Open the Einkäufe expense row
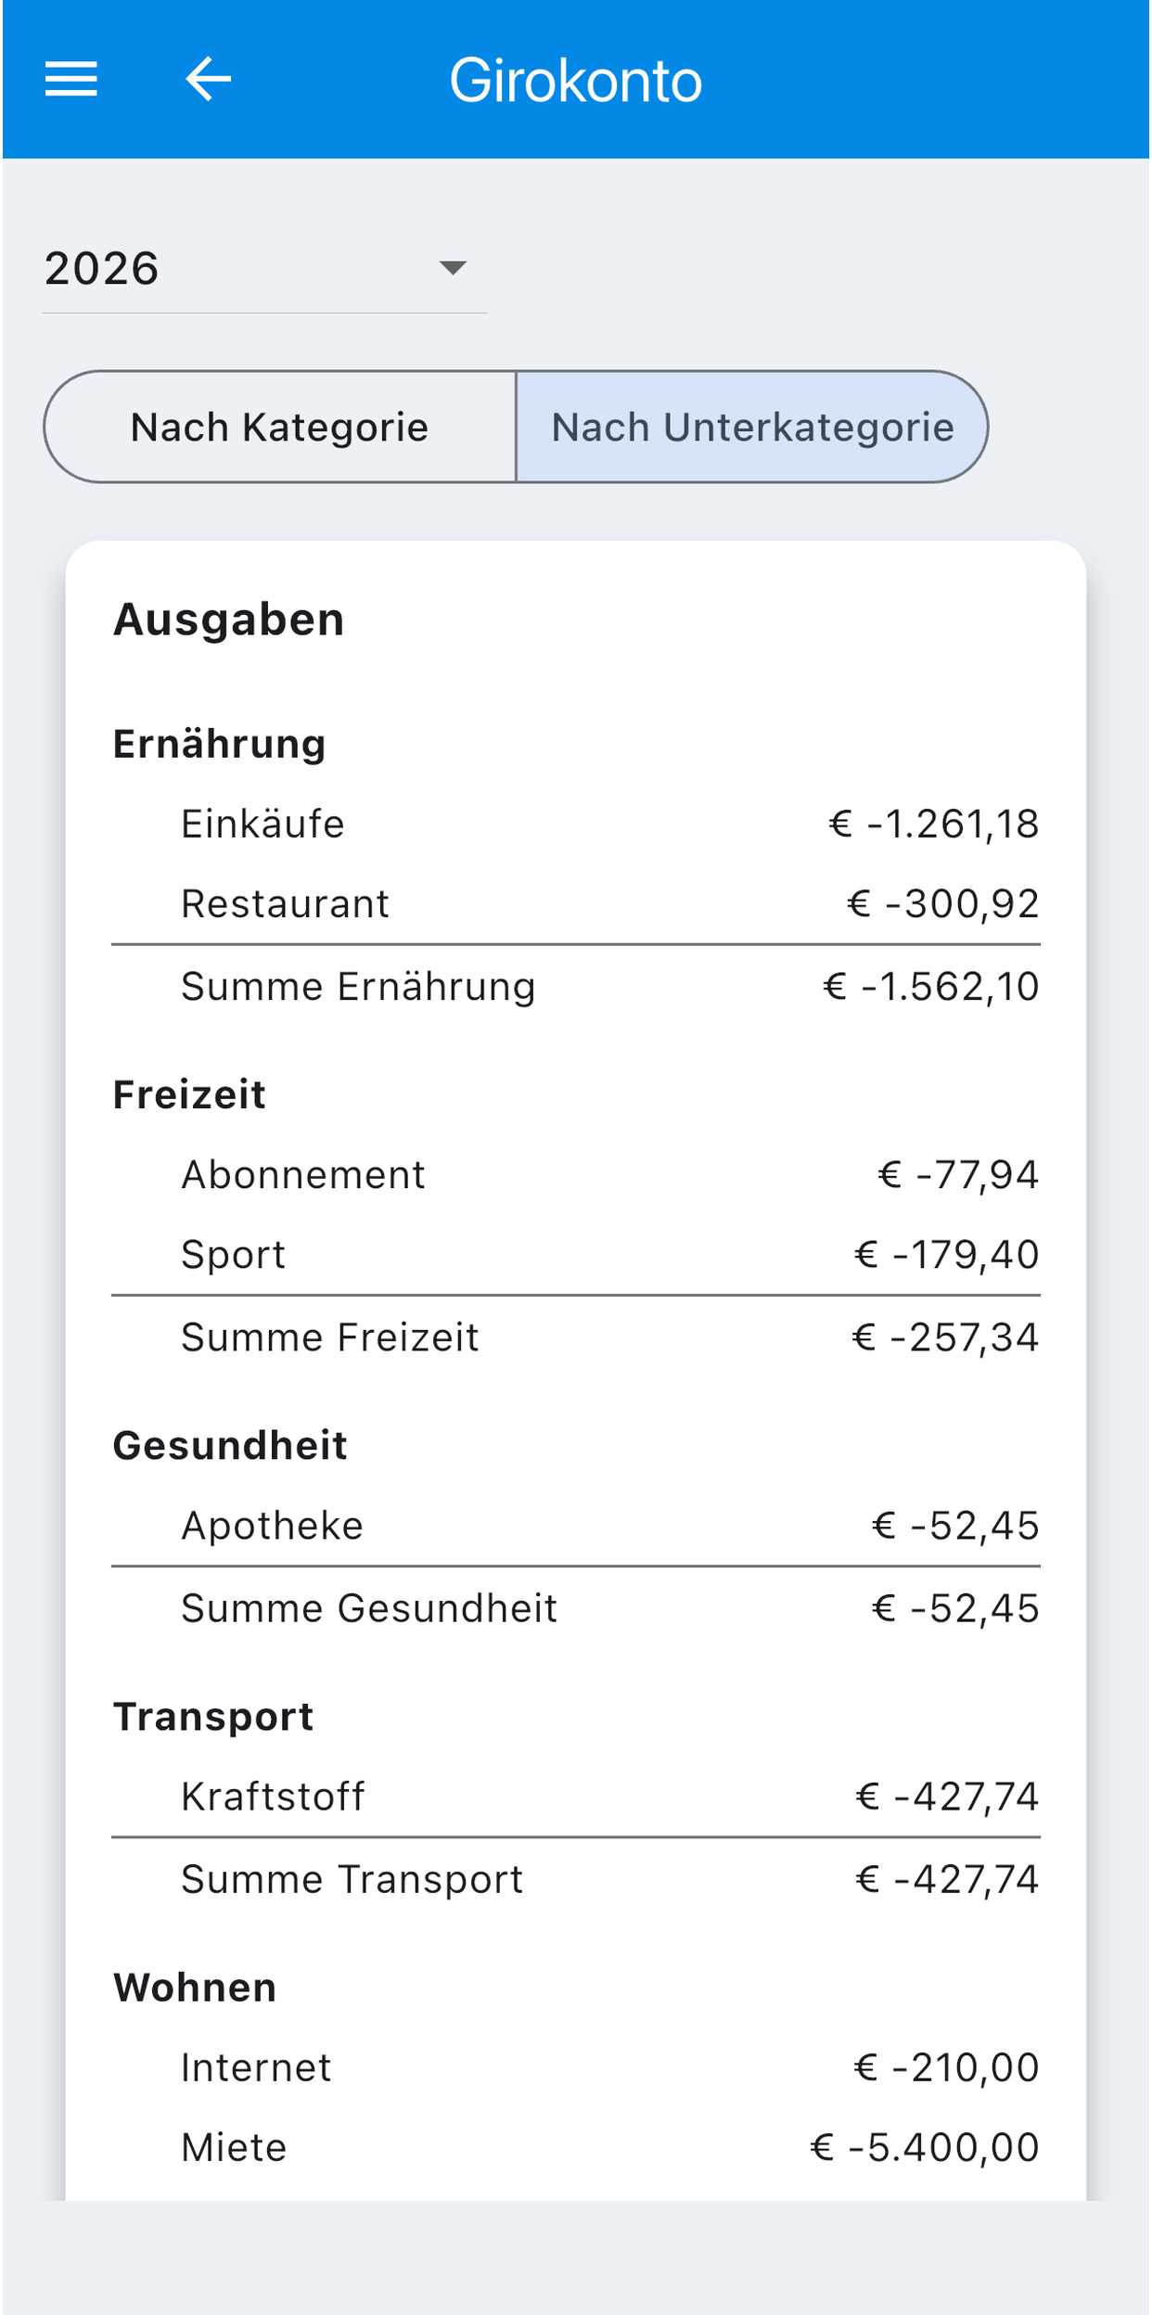The height and width of the screenshot is (2315, 1152). pos(576,824)
